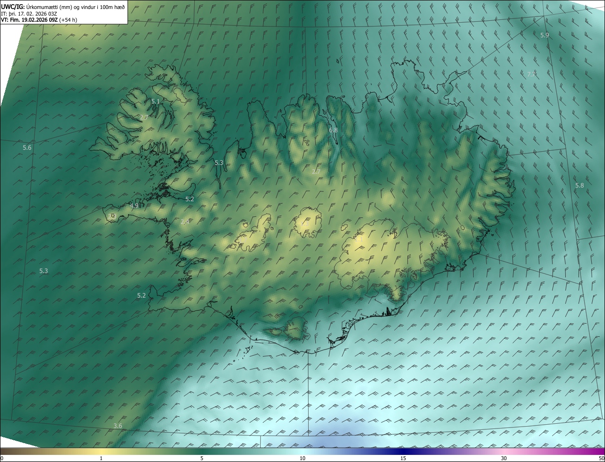Viewport: 605px width, 462px height.
Task: Click the "10" tick label on the color bar
Action: point(302,459)
